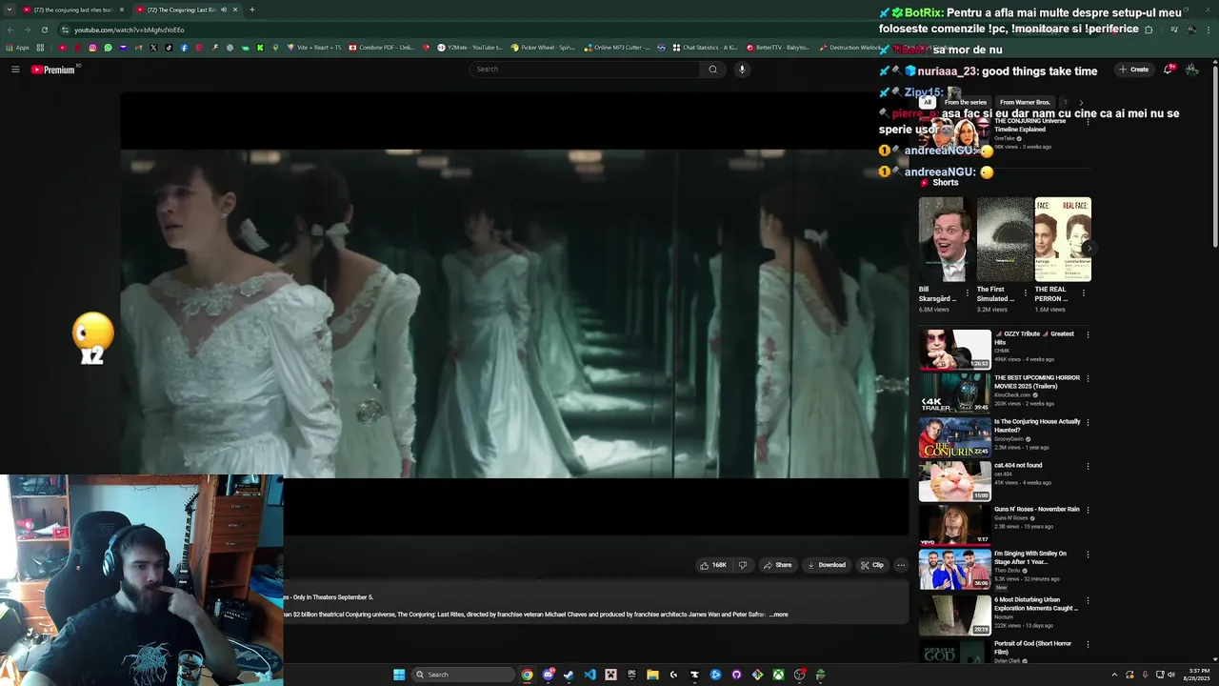Viewport: 1219px width, 686px height.
Task: Open File Explorer from the taskbar
Action: coord(652,675)
